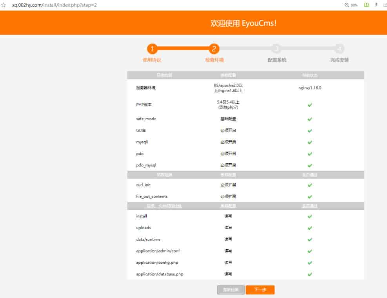
Task: Click the 重新检测 button to recheck
Action: (x=230, y=290)
